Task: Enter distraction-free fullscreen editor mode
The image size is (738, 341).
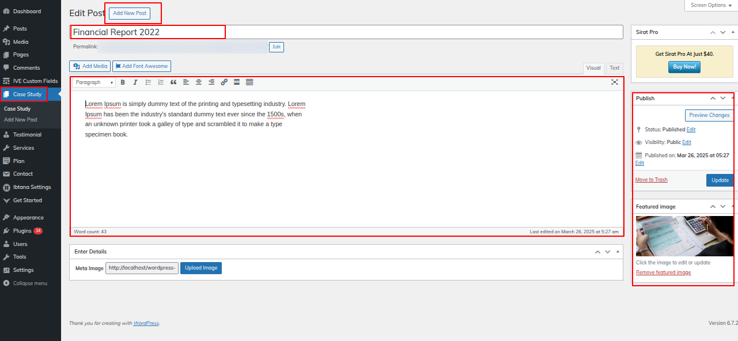Action: pos(615,82)
